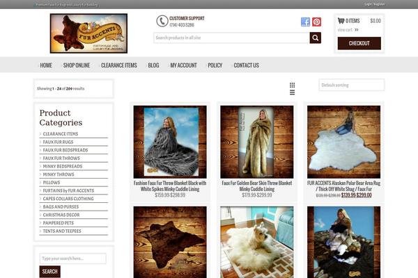Open the Policy menu item
The height and width of the screenshot is (278, 418).
[215, 65]
